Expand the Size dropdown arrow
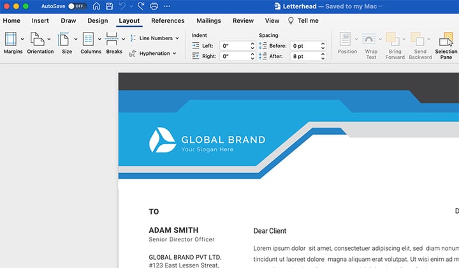This screenshot has height=268, width=459. click(75, 39)
